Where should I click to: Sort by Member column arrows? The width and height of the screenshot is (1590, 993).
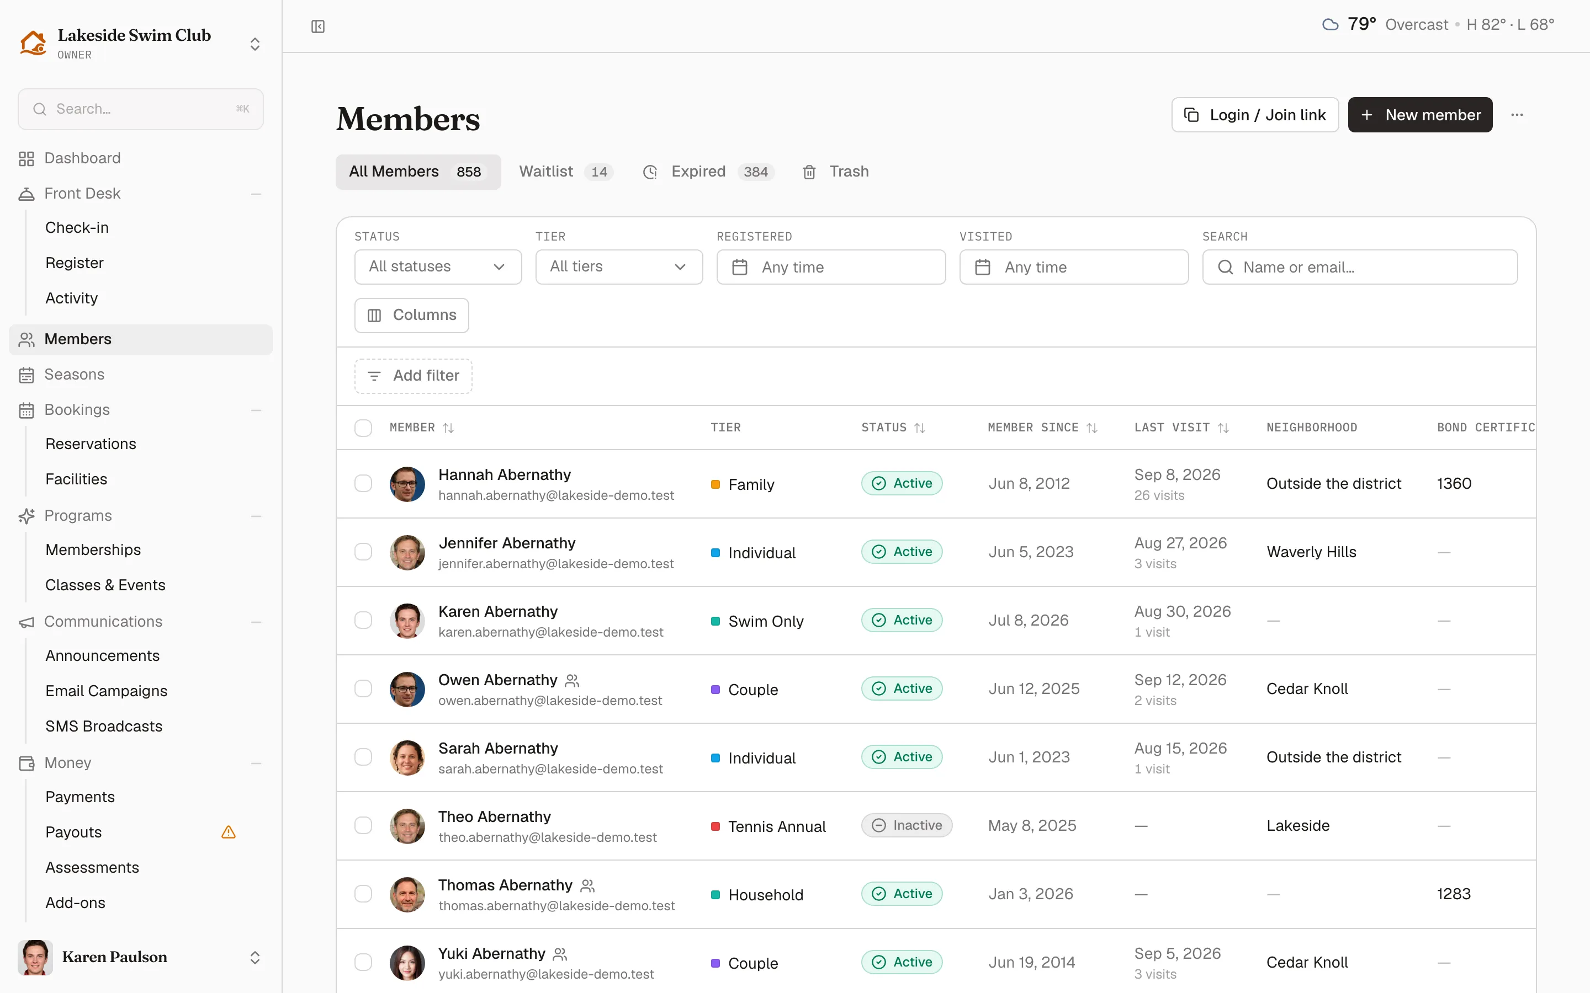point(448,428)
